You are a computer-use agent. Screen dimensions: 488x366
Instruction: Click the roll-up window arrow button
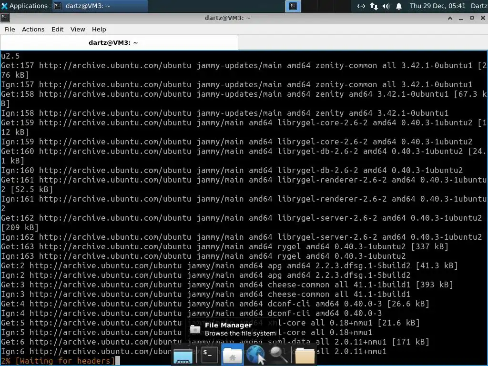pyautogui.click(x=450, y=18)
